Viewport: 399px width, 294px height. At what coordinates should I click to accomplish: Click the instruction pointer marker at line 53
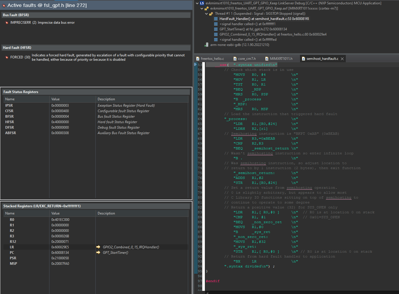[x=195, y=65]
